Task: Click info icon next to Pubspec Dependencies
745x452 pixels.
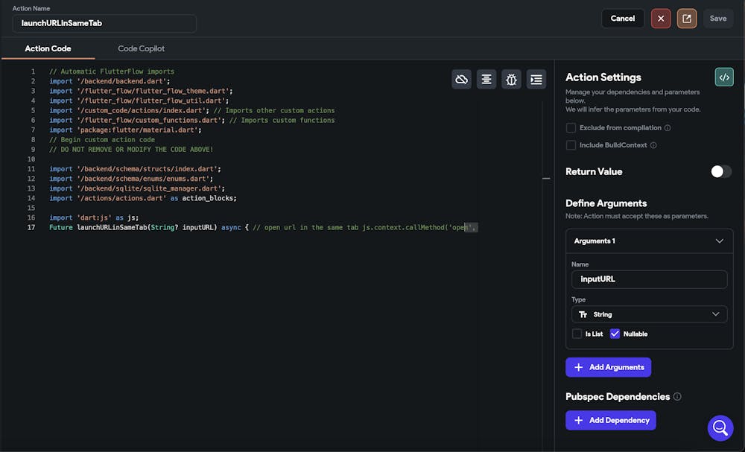Action: [677, 397]
